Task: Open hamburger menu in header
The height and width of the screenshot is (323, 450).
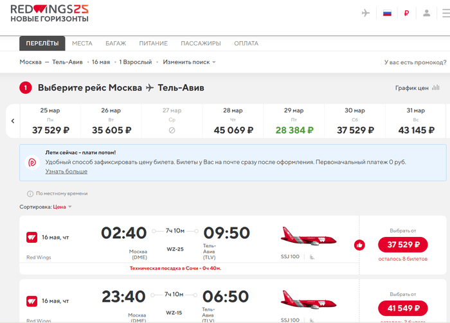Action: 446,13
